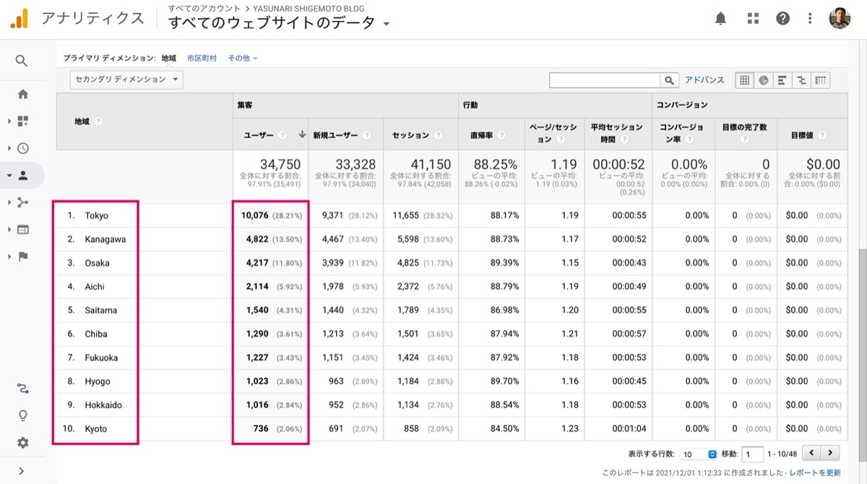
Task: Open the Audience person icon
Action: (x=23, y=175)
